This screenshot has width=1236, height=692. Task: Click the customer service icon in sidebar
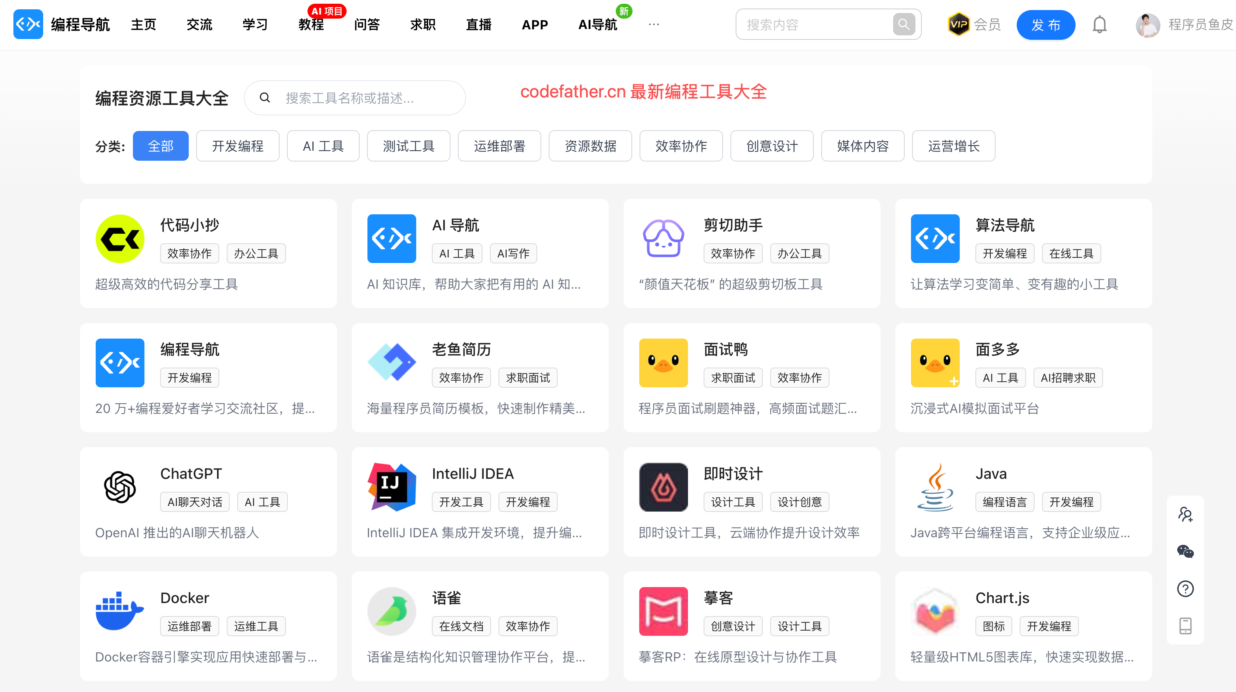(1185, 515)
